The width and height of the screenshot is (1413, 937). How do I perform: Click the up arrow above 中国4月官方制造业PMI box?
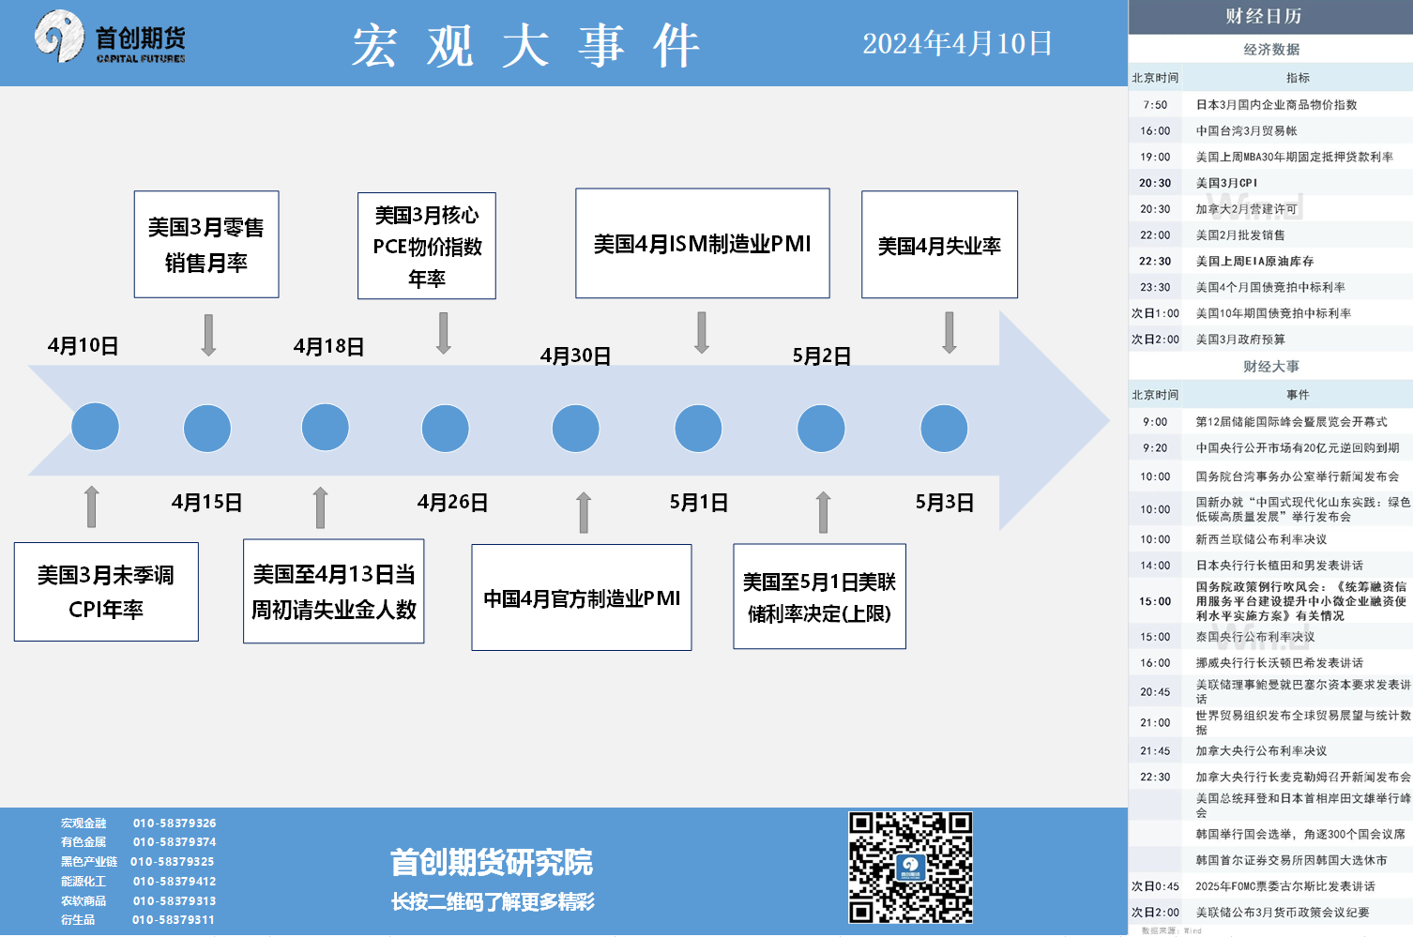[x=584, y=512]
